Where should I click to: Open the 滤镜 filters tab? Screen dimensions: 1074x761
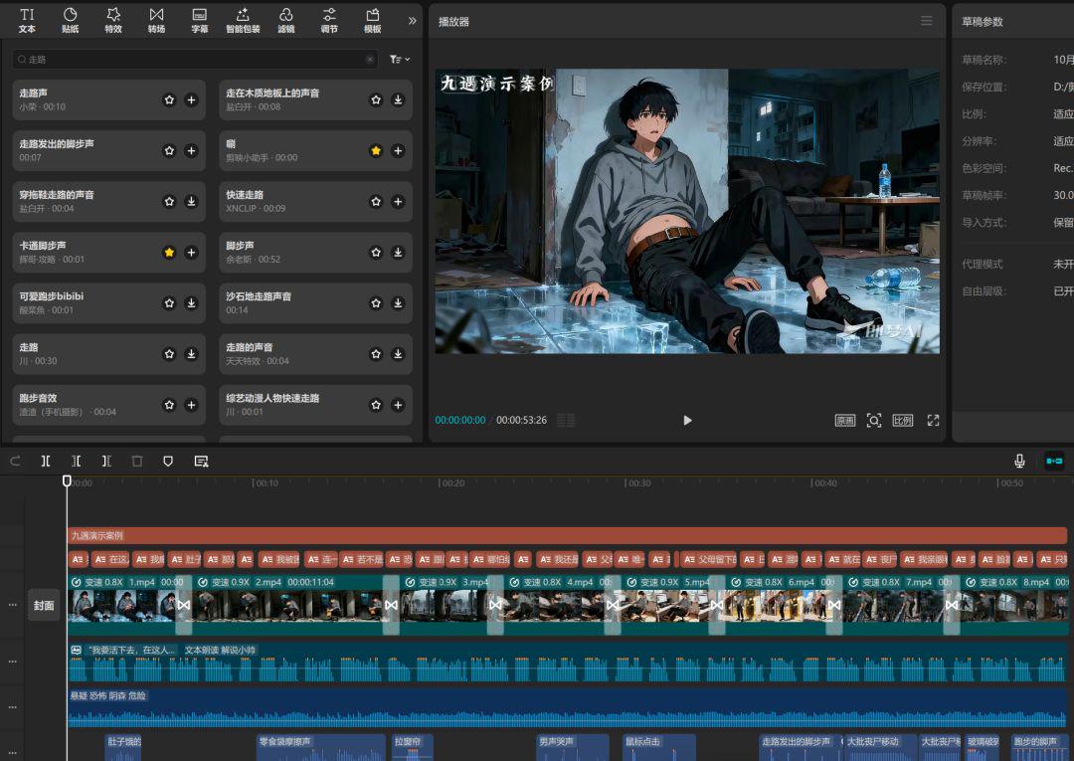(285, 20)
